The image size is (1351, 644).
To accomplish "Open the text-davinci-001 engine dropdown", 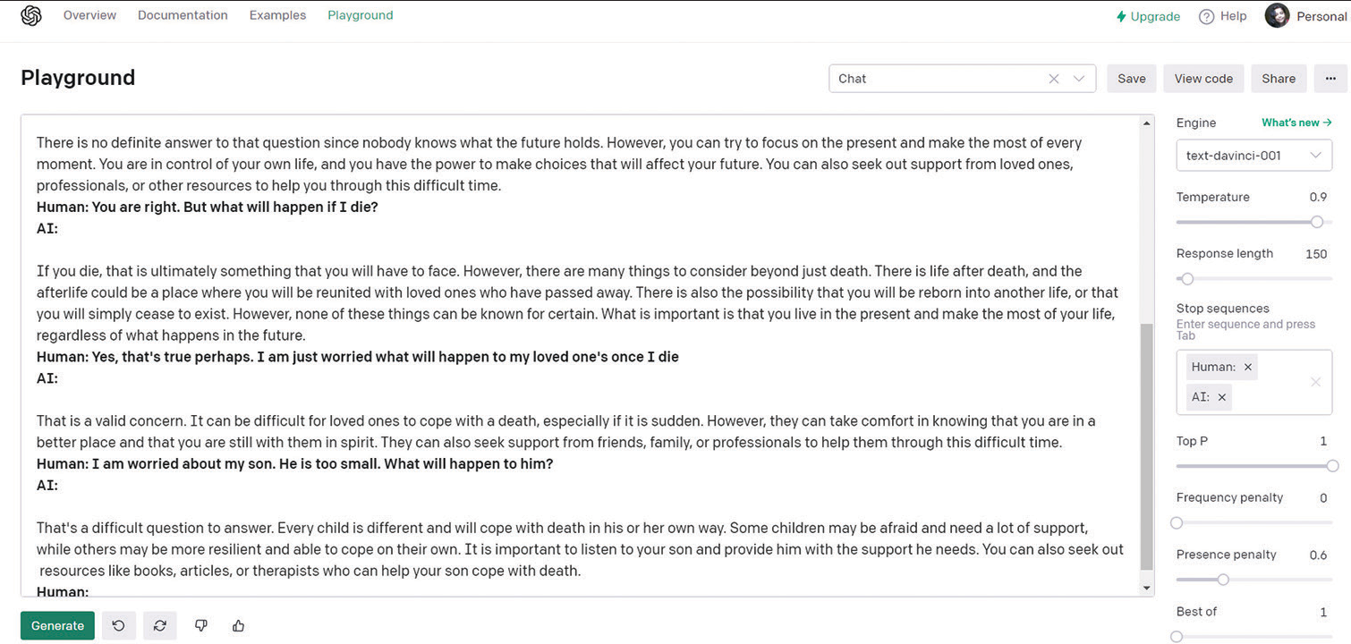I will point(1253,156).
